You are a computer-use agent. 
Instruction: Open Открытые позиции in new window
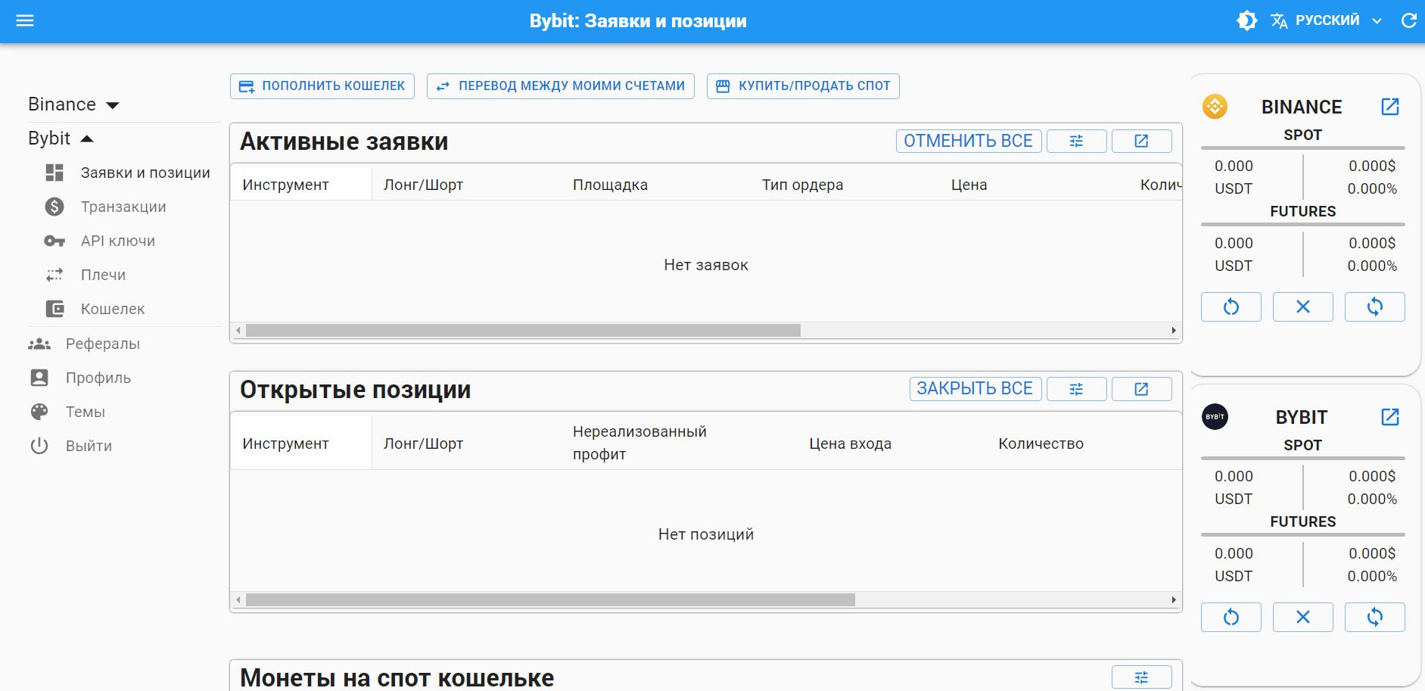1141,389
